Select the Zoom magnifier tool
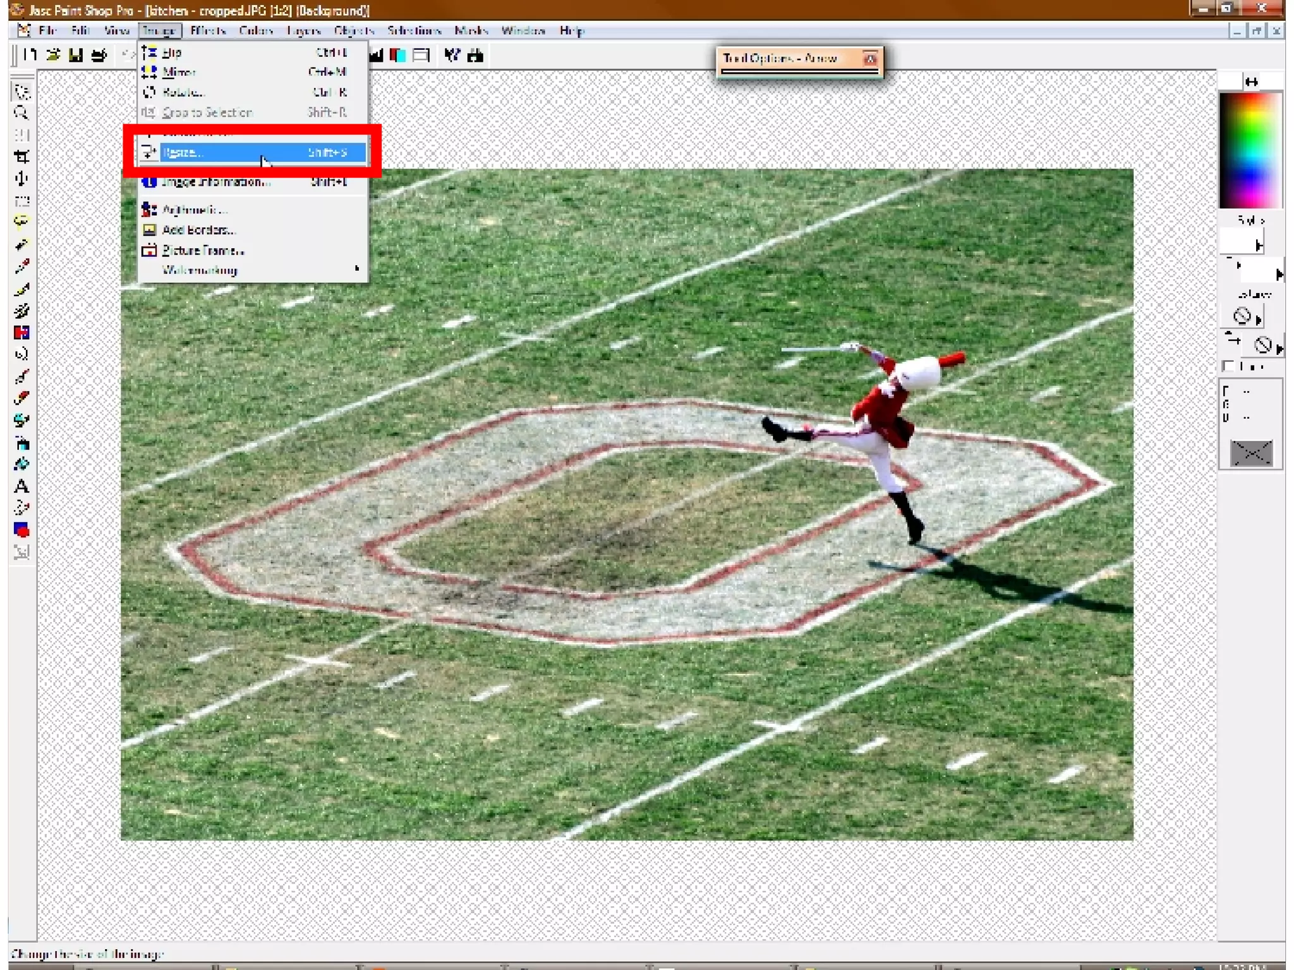 pos(21,114)
